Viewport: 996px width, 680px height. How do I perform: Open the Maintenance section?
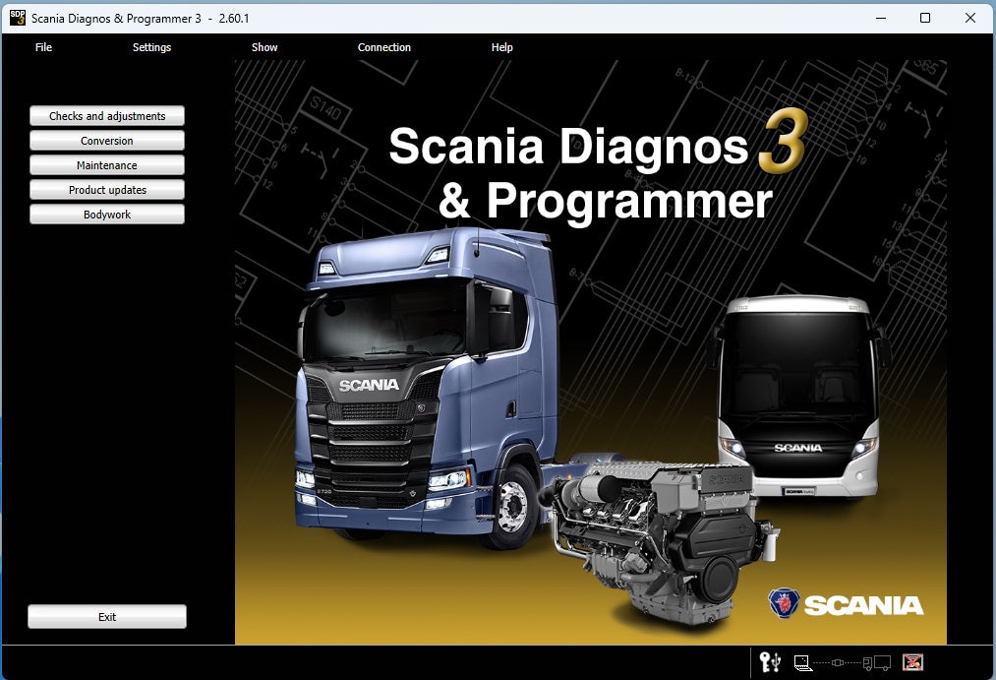pyautogui.click(x=107, y=165)
